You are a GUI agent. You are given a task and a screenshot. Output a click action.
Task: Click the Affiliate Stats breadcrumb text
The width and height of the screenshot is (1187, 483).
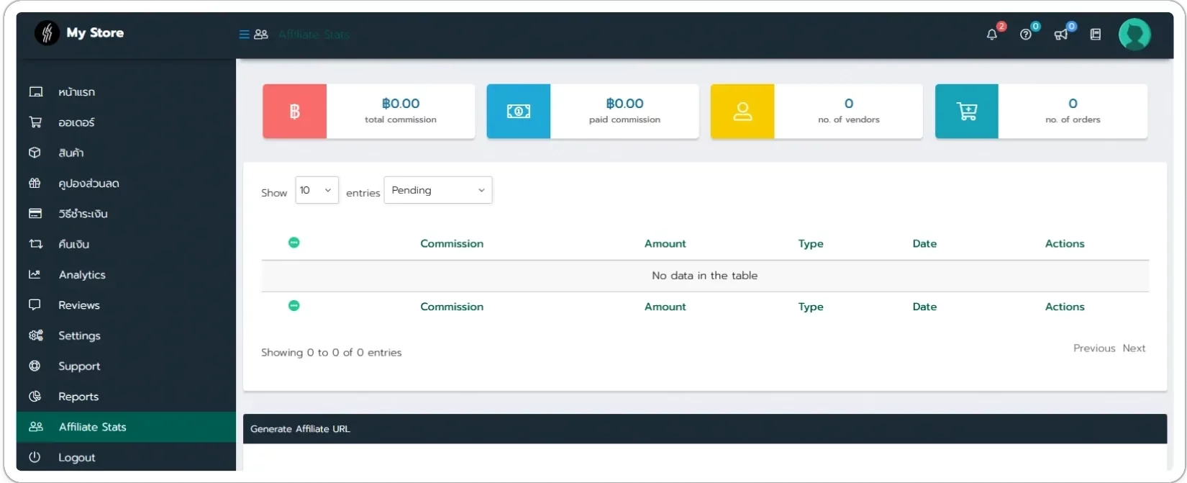[314, 35]
